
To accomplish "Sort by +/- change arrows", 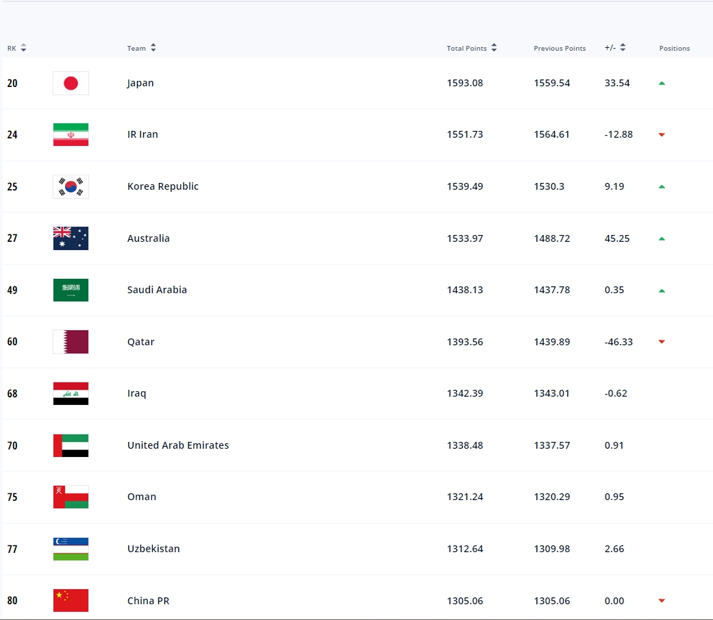I will point(623,48).
